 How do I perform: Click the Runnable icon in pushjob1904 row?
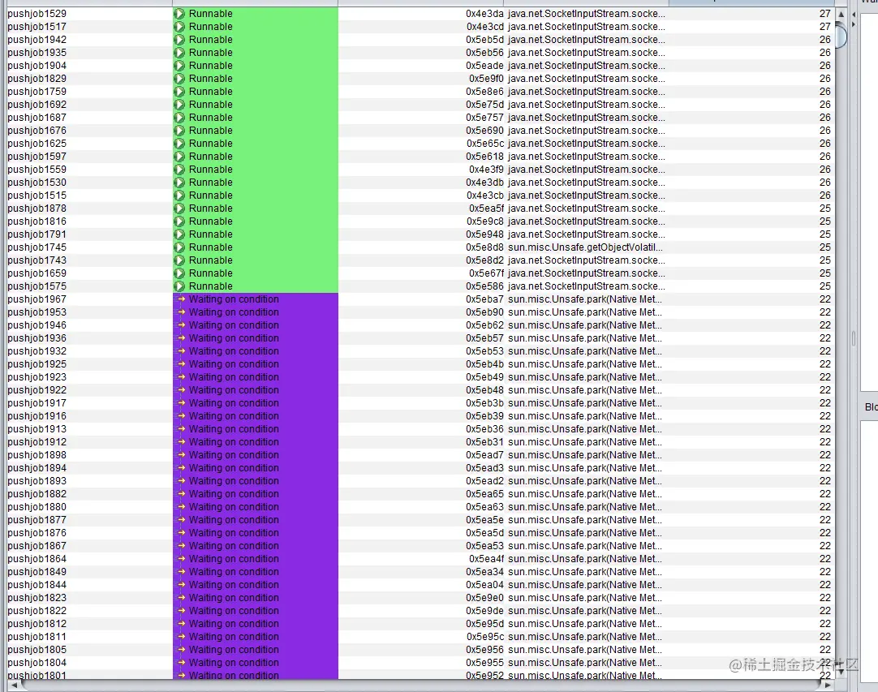click(x=179, y=66)
